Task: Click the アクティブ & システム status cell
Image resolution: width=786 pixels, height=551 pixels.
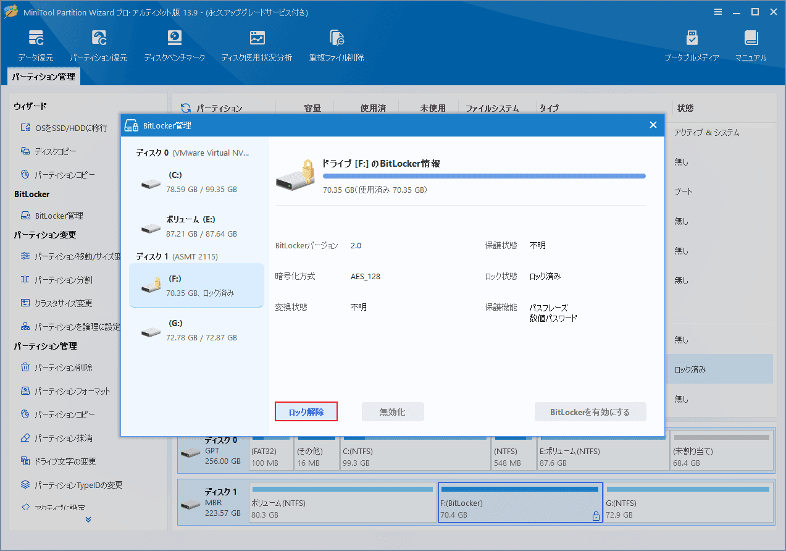Action: tap(706, 133)
